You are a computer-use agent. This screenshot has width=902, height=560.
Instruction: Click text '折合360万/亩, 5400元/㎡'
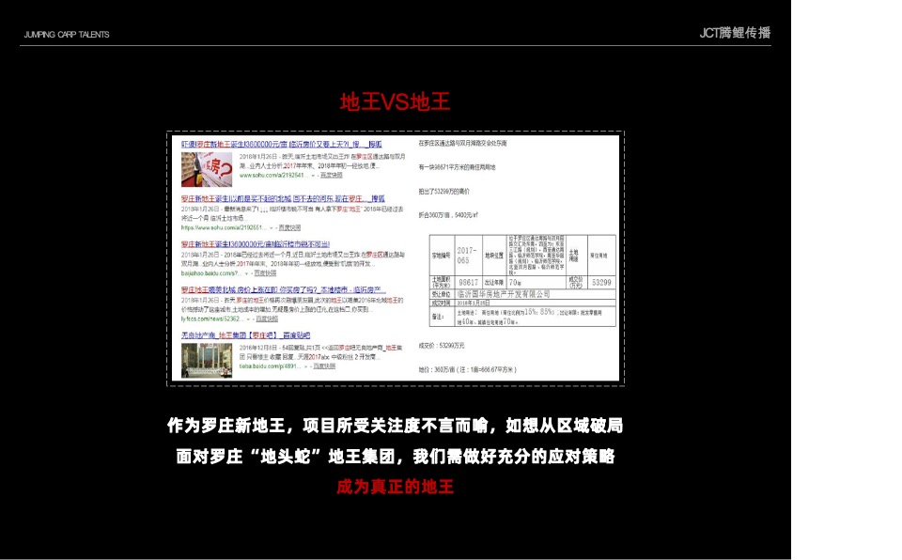click(448, 215)
